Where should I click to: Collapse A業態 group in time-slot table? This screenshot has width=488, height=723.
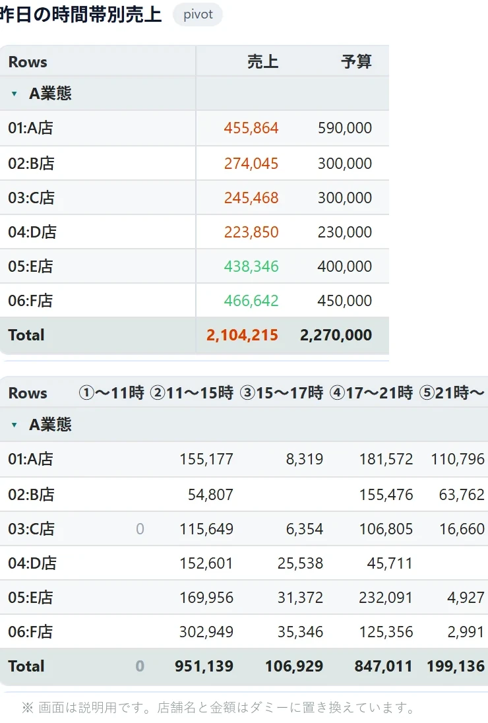[x=15, y=425]
